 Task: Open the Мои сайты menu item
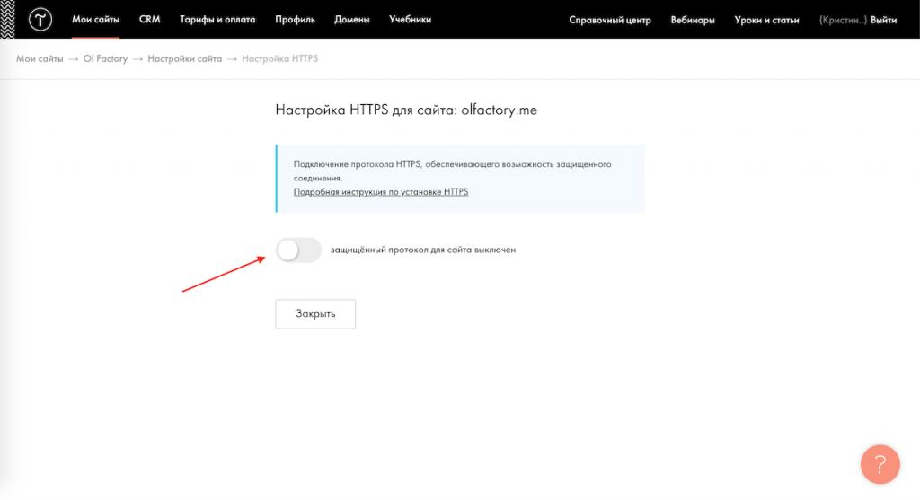click(95, 20)
